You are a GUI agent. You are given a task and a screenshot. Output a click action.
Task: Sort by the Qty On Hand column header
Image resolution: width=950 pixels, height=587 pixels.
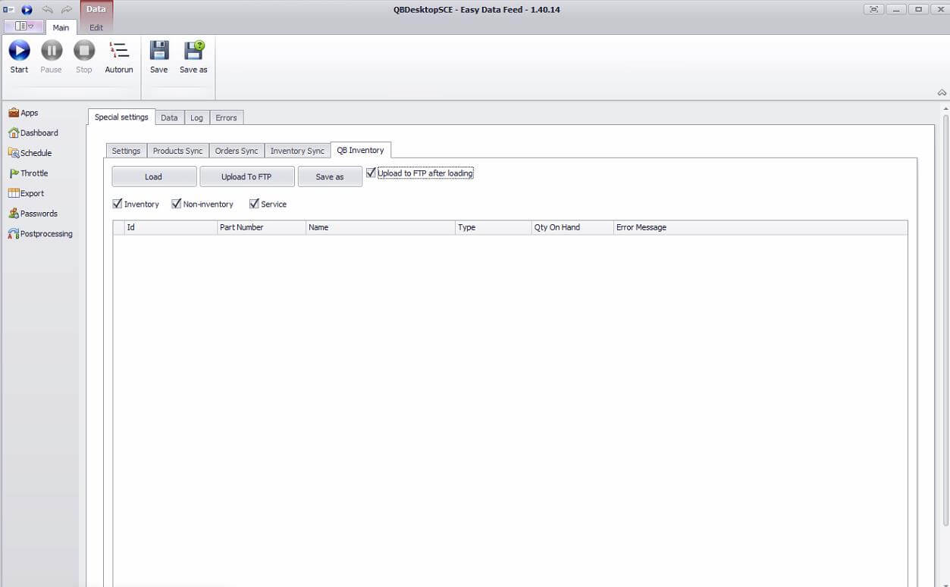pyautogui.click(x=572, y=227)
